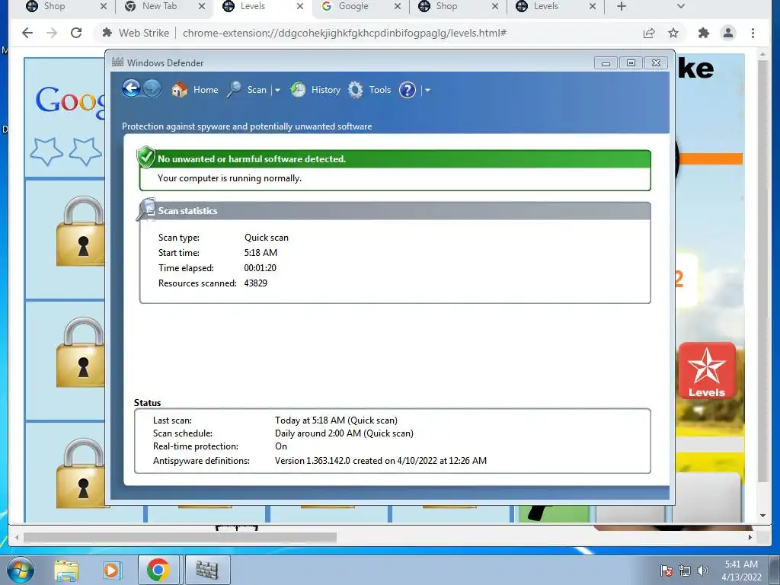Open the Home page house icon
This screenshot has height=585, width=780.
[x=180, y=90]
